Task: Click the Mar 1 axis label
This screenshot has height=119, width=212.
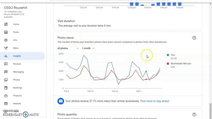Action: coord(139,91)
